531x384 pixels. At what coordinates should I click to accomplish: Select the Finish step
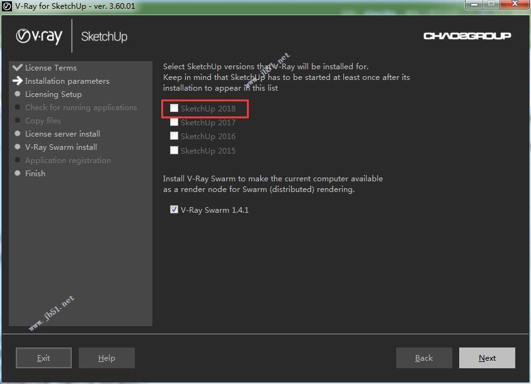coord(35,173)
